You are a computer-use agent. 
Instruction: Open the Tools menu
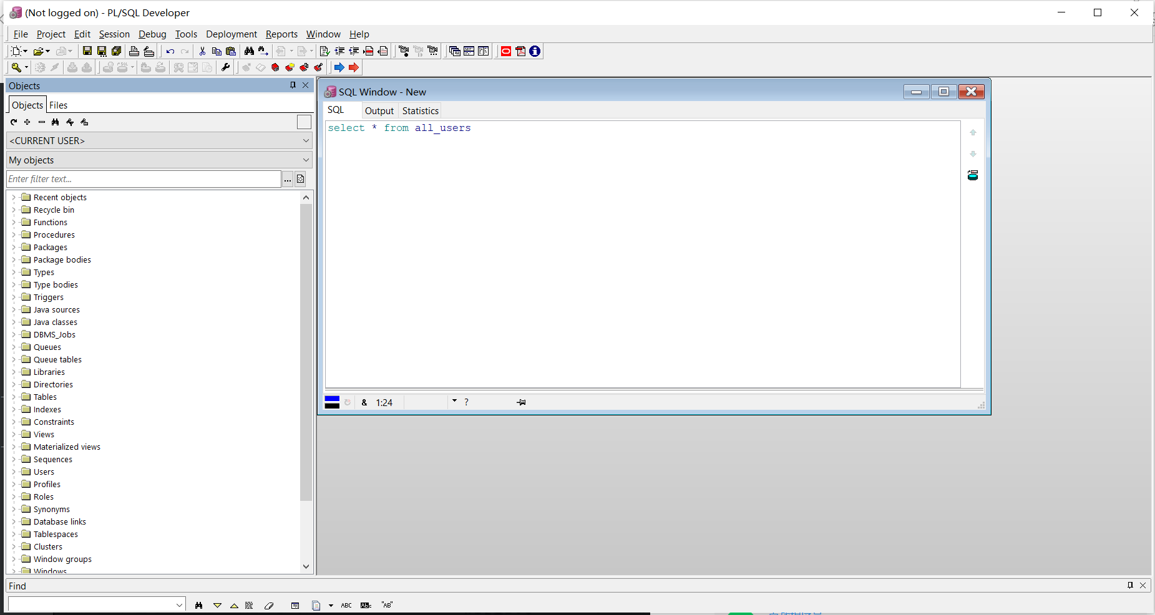[x=186, y=34]
